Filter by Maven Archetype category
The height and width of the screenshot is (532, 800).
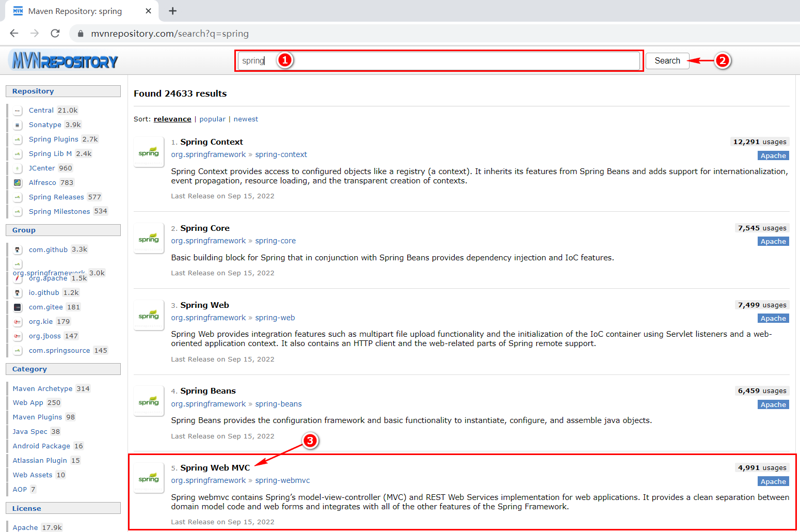pos(43,388)
